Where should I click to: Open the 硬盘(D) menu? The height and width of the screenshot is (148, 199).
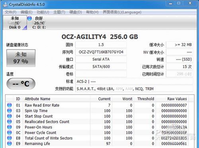76,12
